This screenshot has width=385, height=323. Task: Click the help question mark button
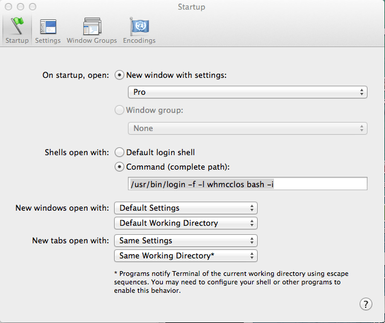(x=366, y=304)
